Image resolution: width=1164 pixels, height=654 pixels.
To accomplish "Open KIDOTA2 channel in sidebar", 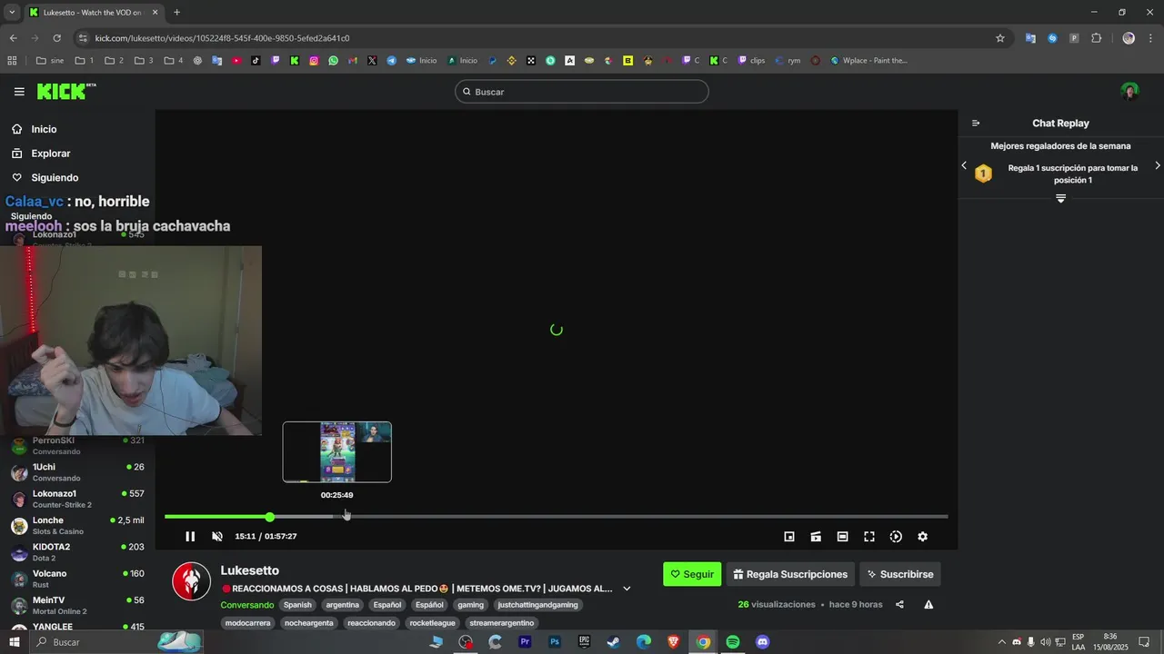I will pyautogui.click(x=77, y=552).
